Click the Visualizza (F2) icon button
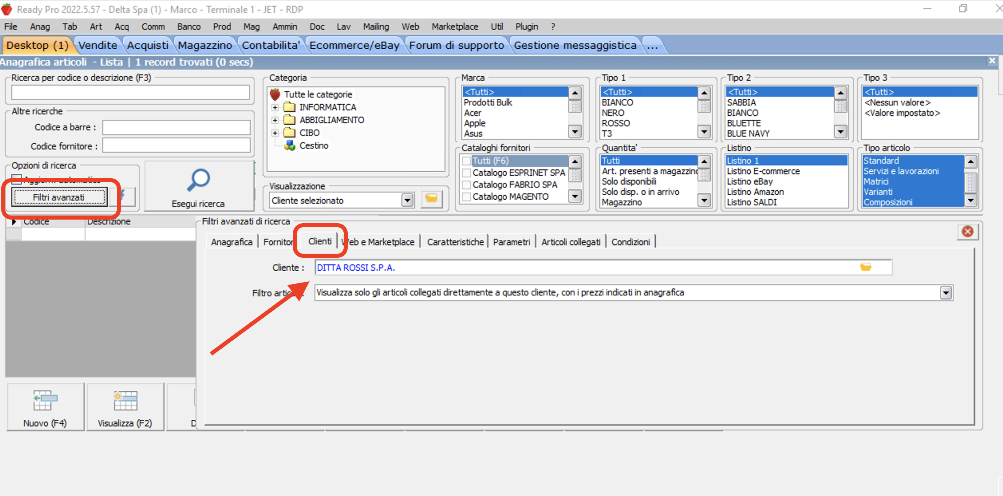The image size is (1003, 496). click(125, 401)
